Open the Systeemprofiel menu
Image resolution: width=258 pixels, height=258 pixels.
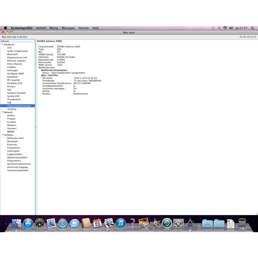click(22, 28)
